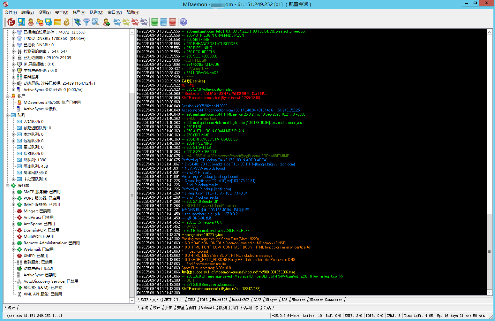The image size is (495, 321).
Task: Expand the Webmail service tree node
Action: point(13,249)
